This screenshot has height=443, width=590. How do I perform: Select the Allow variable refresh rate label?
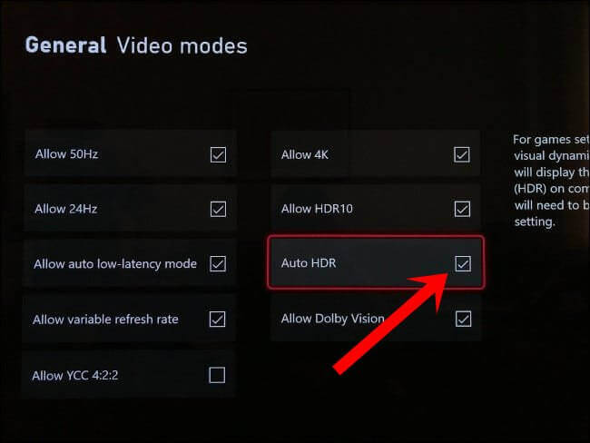click(x=105, y=320)
